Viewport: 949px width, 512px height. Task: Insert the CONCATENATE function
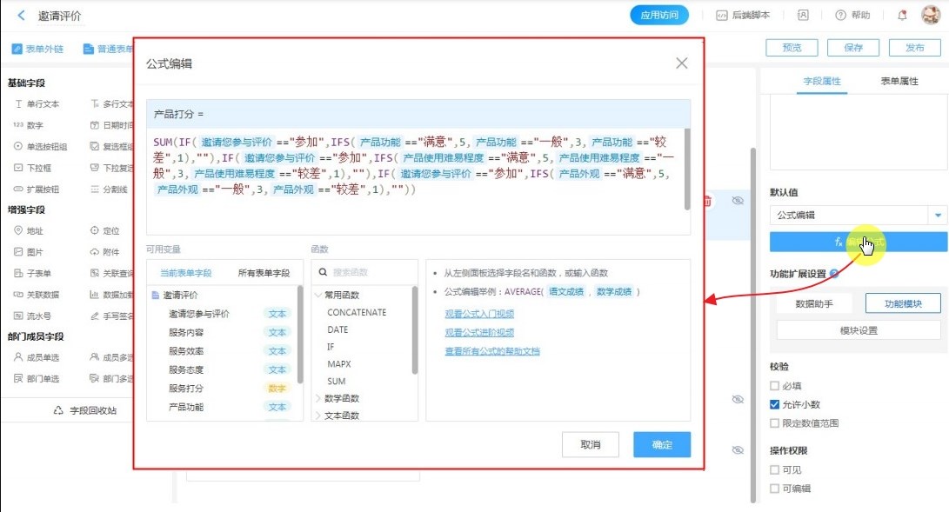tap(357, 312)
